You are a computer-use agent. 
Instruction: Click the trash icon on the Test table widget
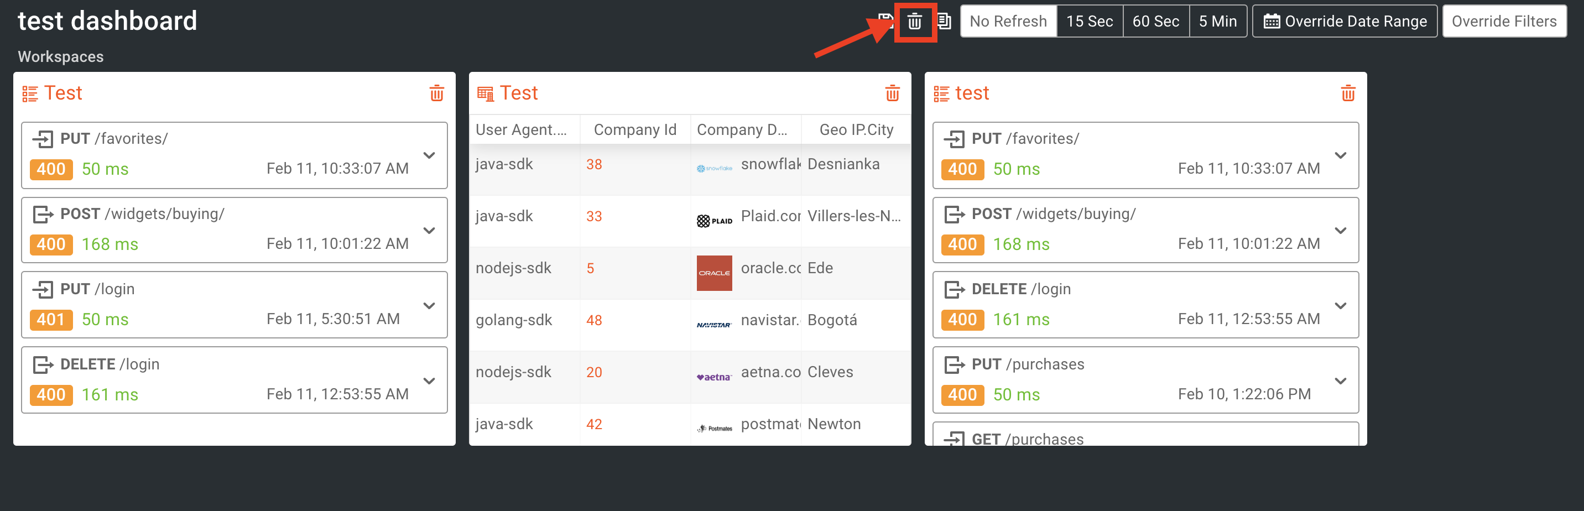coord(893,93)
